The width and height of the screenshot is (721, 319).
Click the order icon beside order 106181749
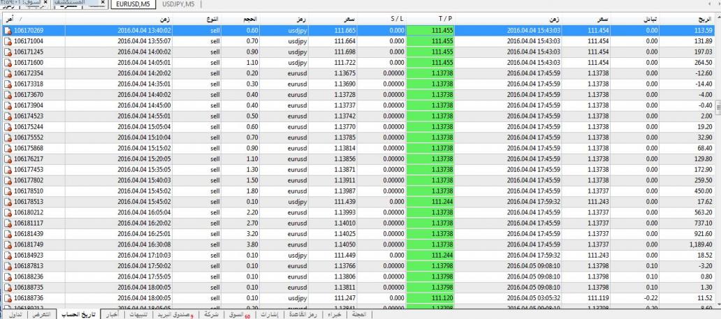[8, 244]
